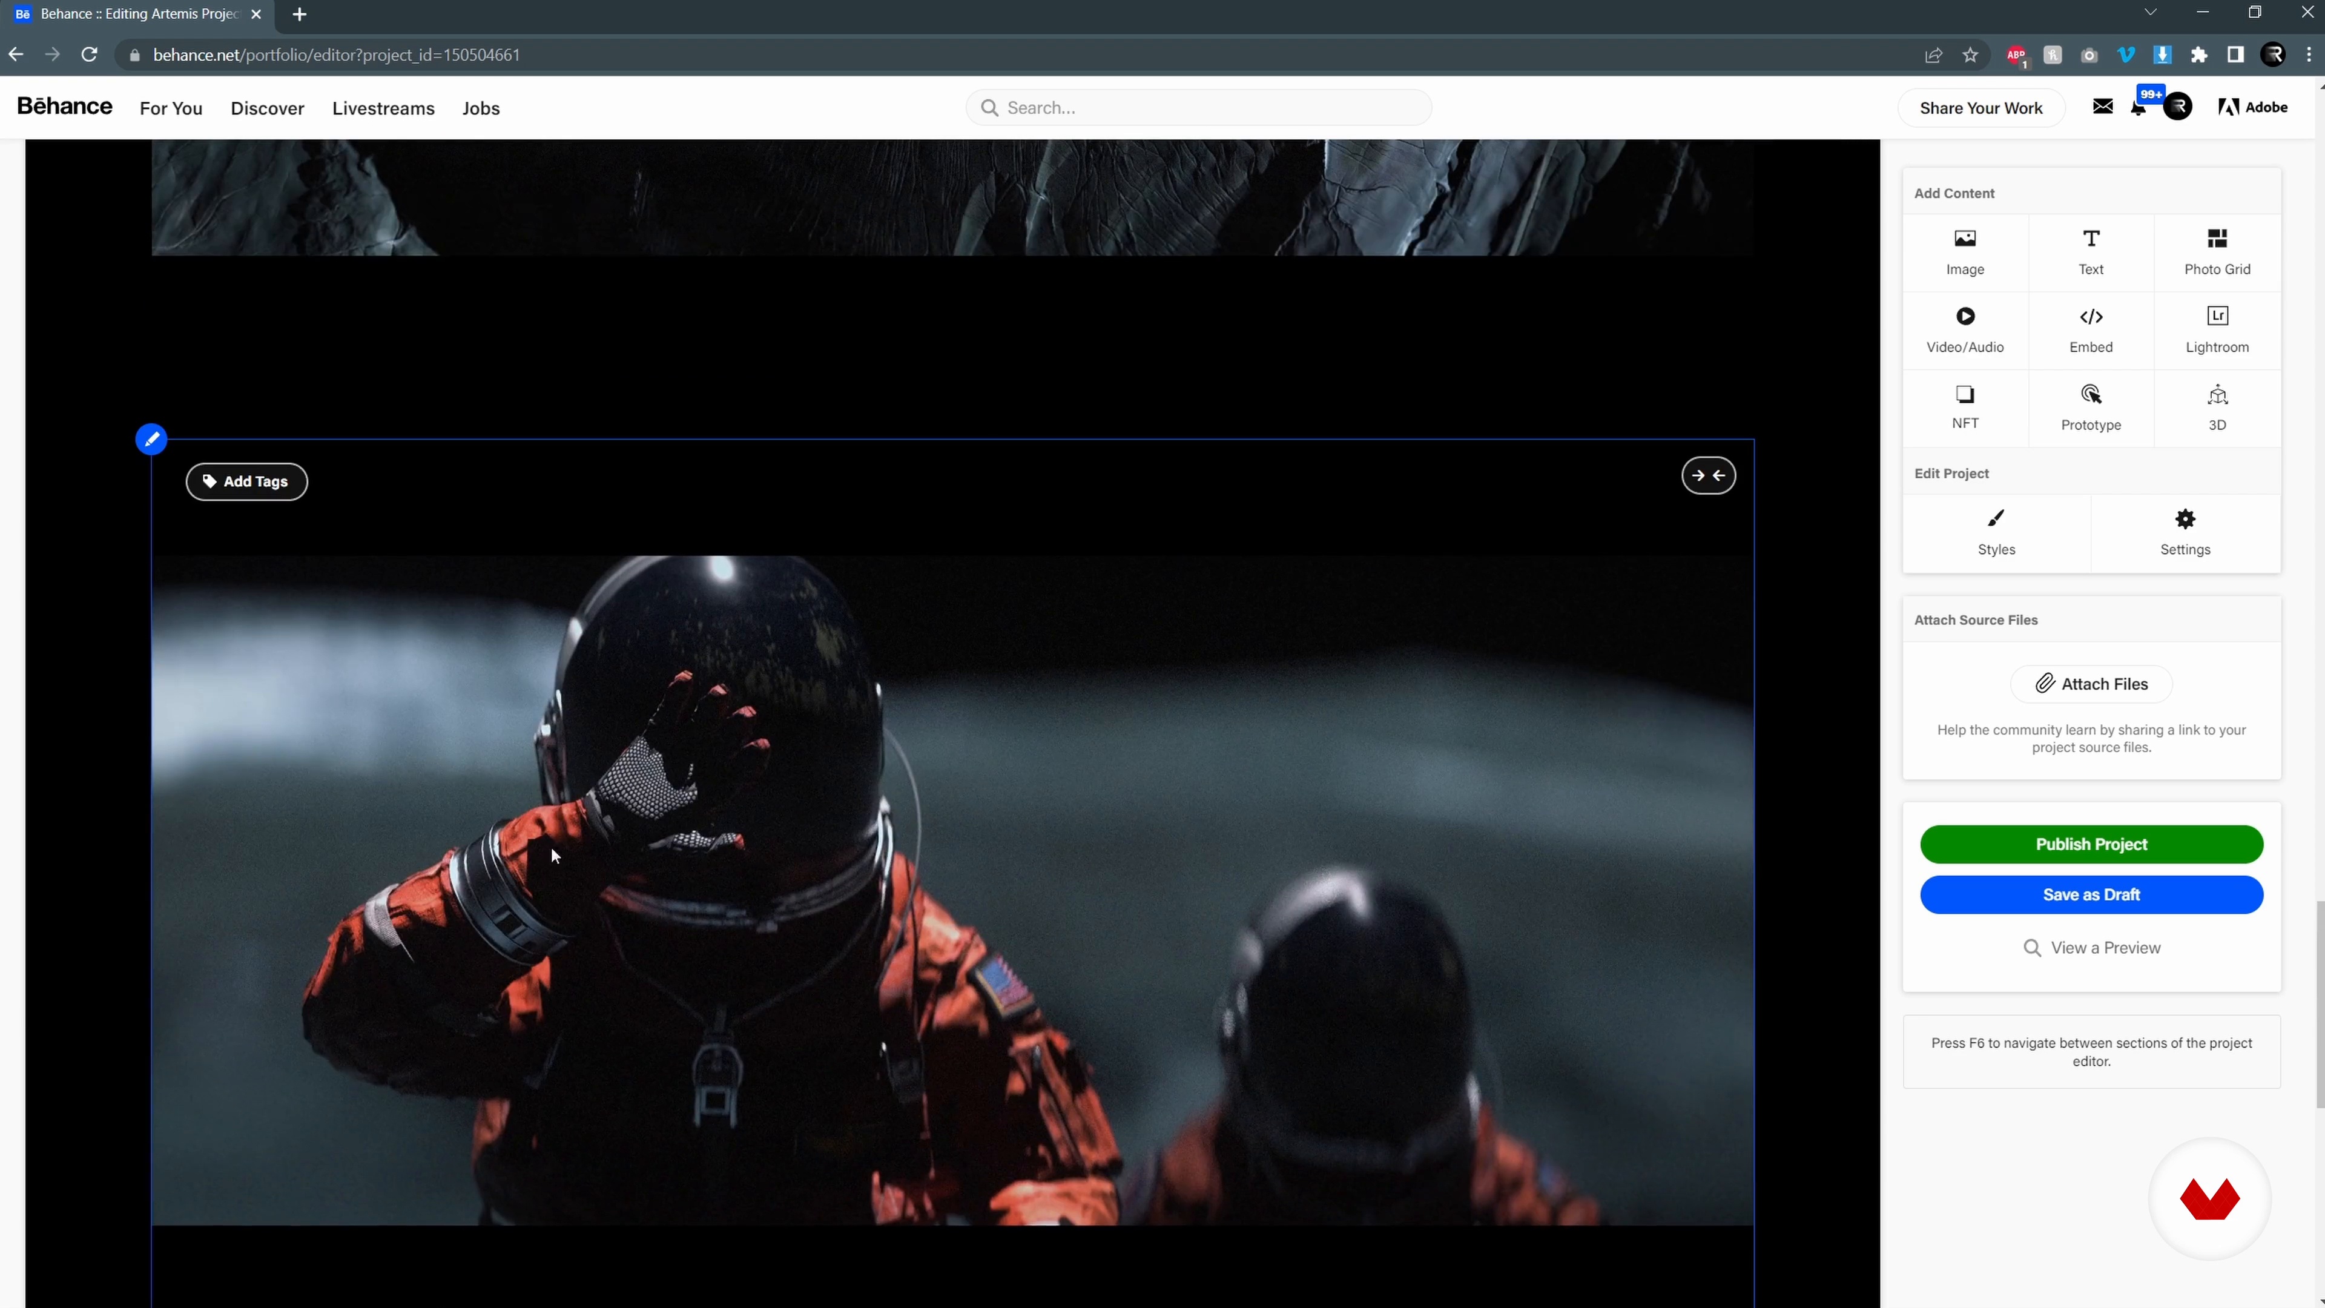Close the Behance editing tab
The height and width of the screenshot is (1308, 2325).
pyautogui.click(x=256, y=15)
